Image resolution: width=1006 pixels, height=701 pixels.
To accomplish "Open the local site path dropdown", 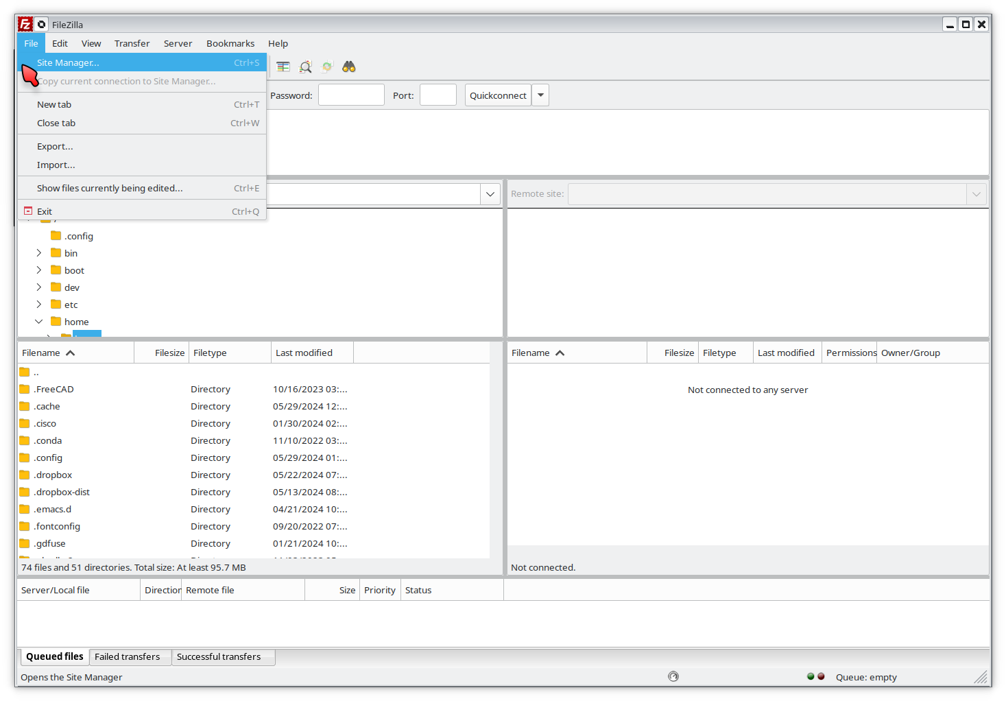I will pyautogui.click(x=490, y=194).
